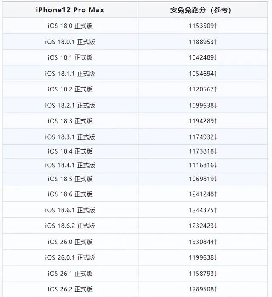Click the iPhone12 Pro Max column header
Screen dimensions: 272x297
(70, 10)
